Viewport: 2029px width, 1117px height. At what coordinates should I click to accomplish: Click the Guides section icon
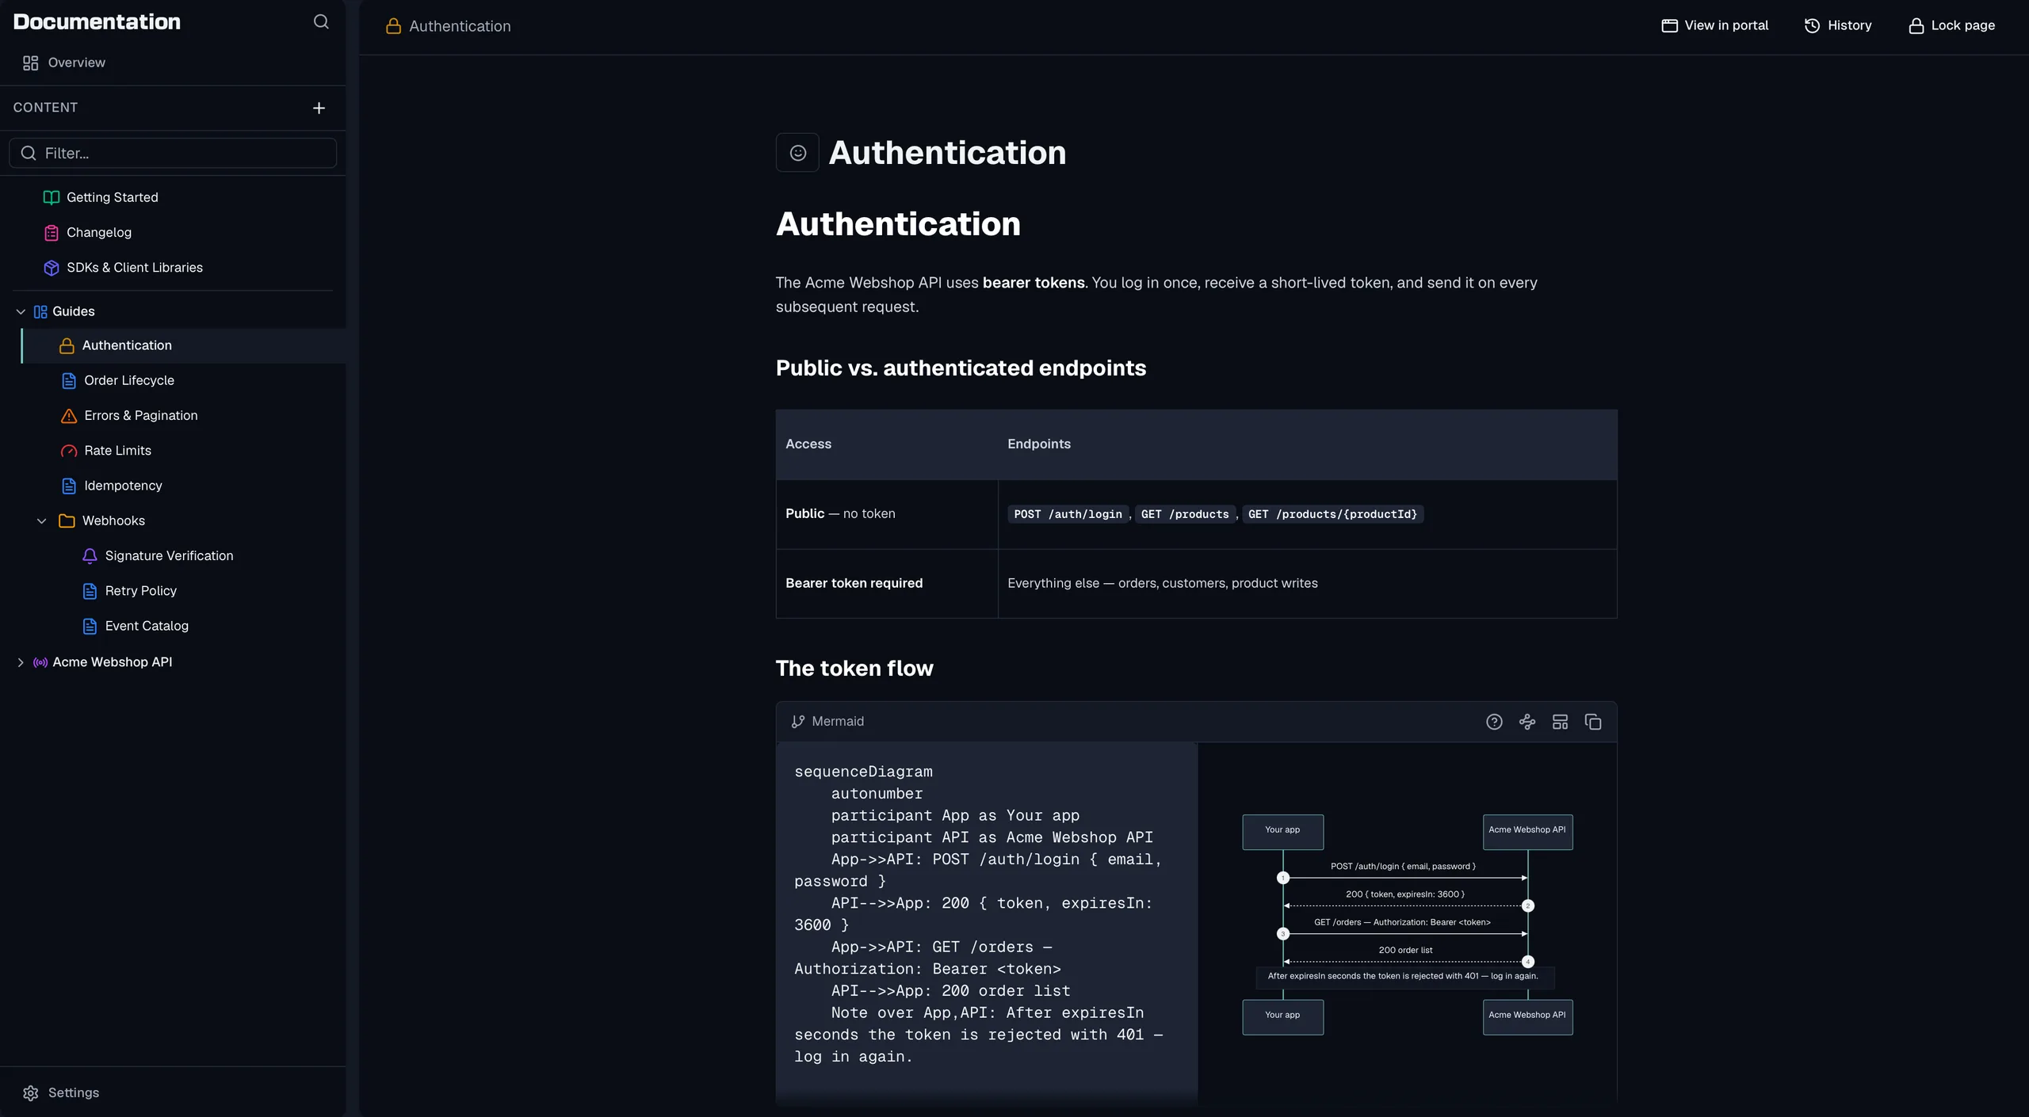click(x=40, y=311)
